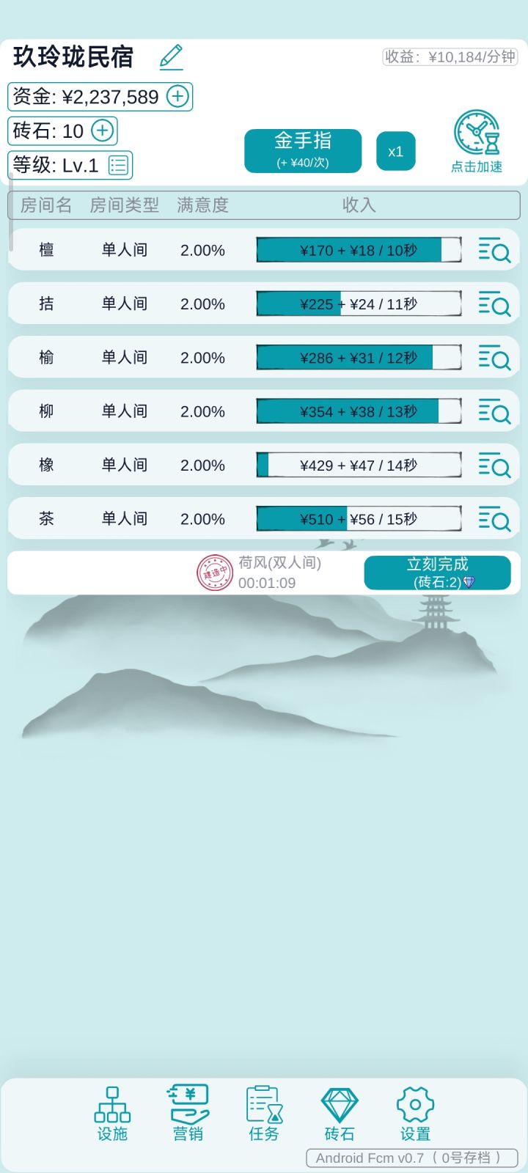
Task: Show details for the 橡 room
Action: [494, 465]
